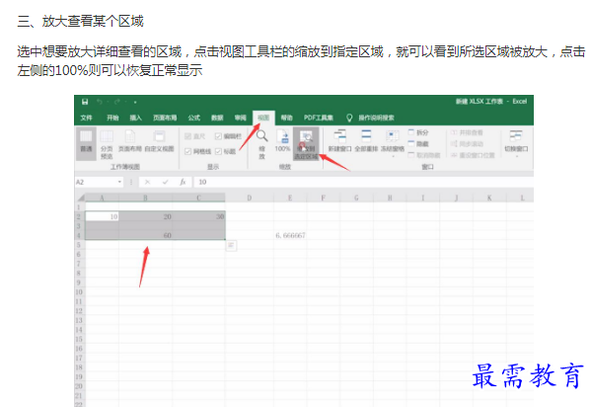Image resolution: width=592 pixels, height=407 pixels.
Task: Click the formula bar cancel X icon
Action: click(147, 182)
